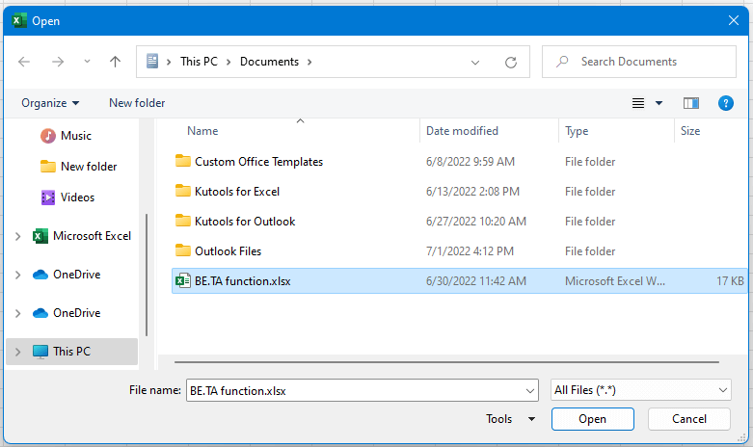Image resolution: width=753 pixels, height=447 pixels.
Task: Open the Organize menu
Action: point(50,103)
